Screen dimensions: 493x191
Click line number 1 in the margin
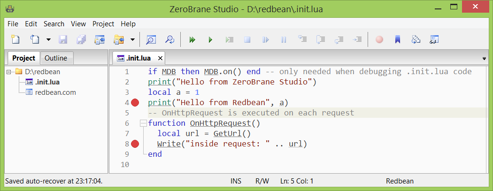pyautogui.click(x=127, y=72)
